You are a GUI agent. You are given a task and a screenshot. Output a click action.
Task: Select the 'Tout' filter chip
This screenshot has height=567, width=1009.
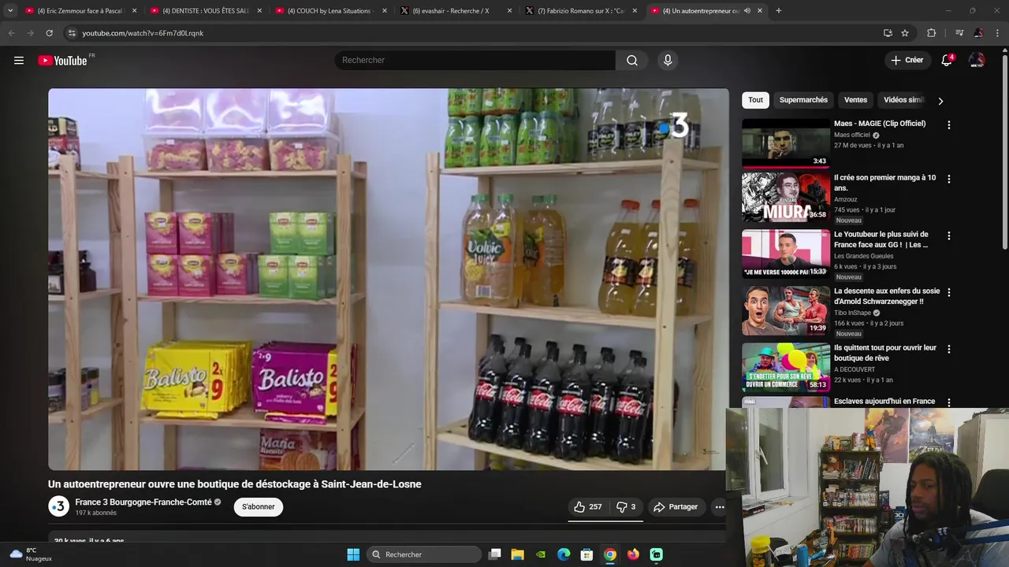click(x=755, y=100)
